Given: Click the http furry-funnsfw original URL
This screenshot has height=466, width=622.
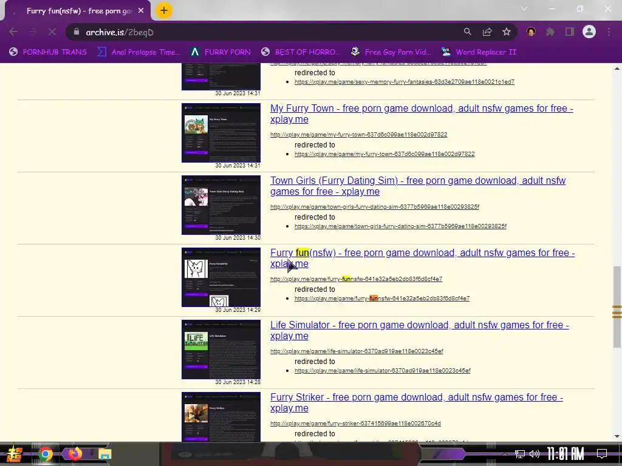Looking at the screenshot, I should pos(356,279).
